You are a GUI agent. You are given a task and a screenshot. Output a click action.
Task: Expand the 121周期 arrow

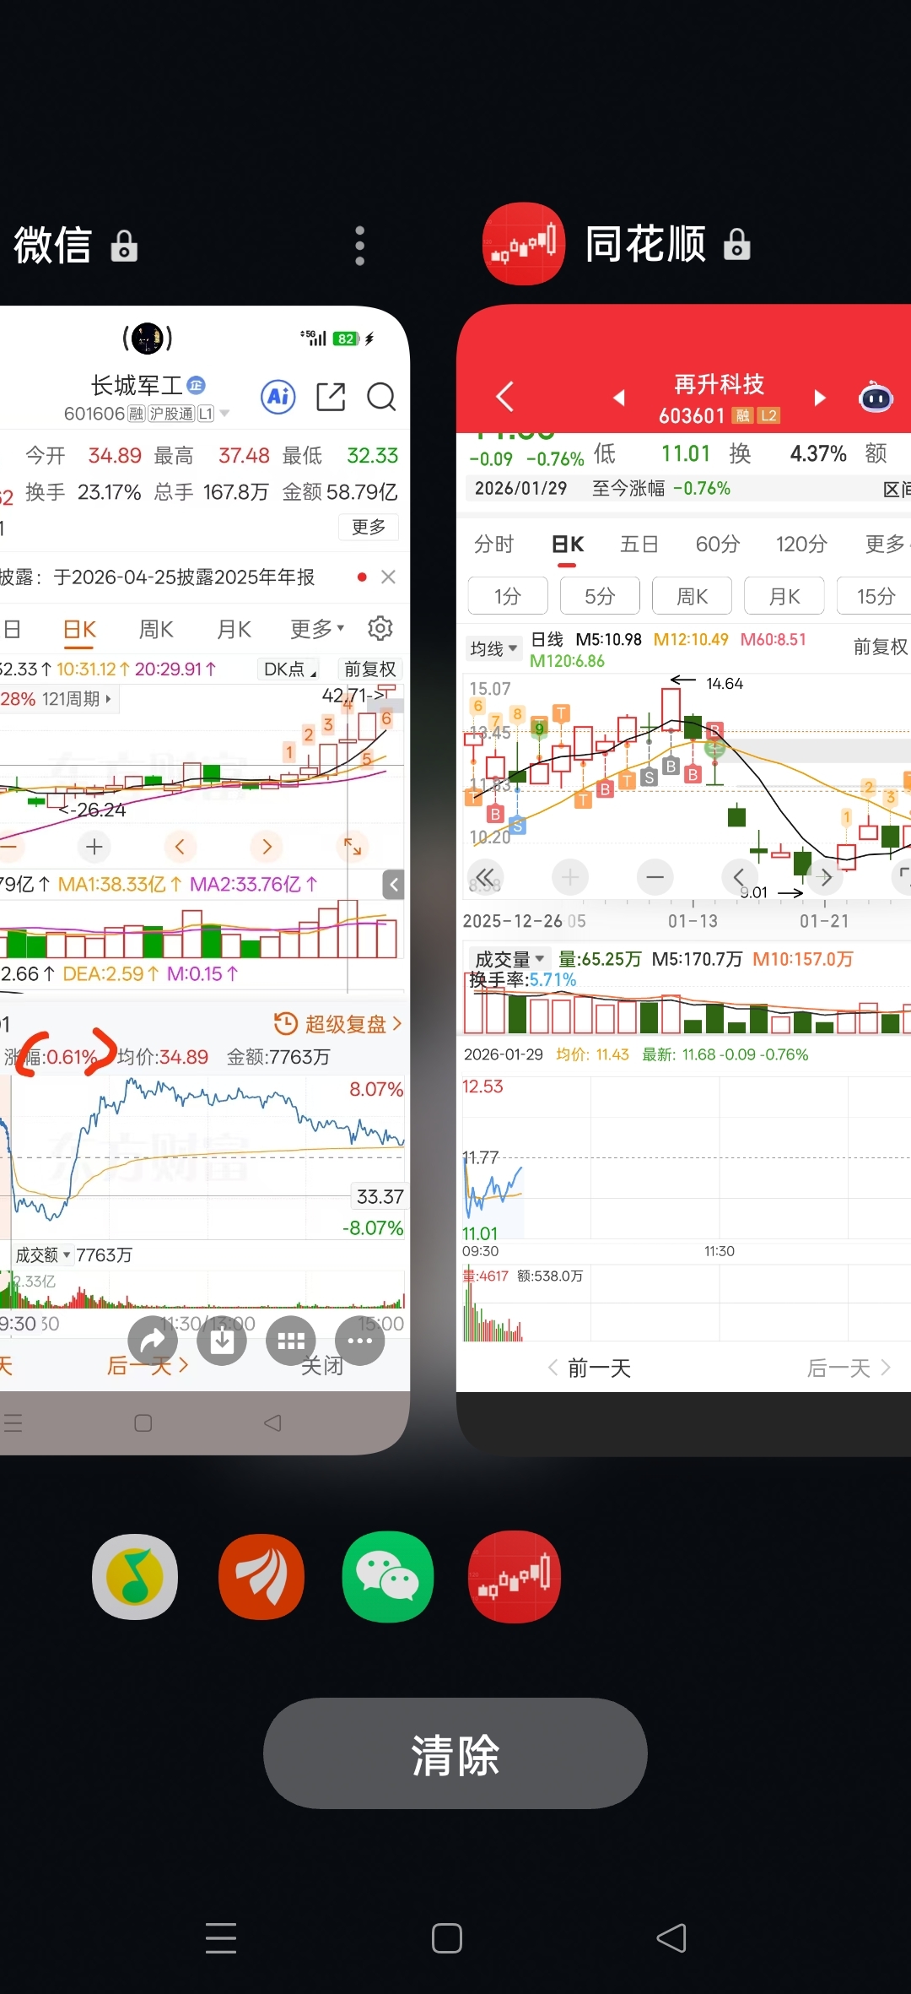(x=108, y=699)
